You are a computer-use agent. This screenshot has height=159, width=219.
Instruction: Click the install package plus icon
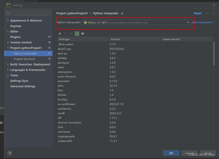60,33
